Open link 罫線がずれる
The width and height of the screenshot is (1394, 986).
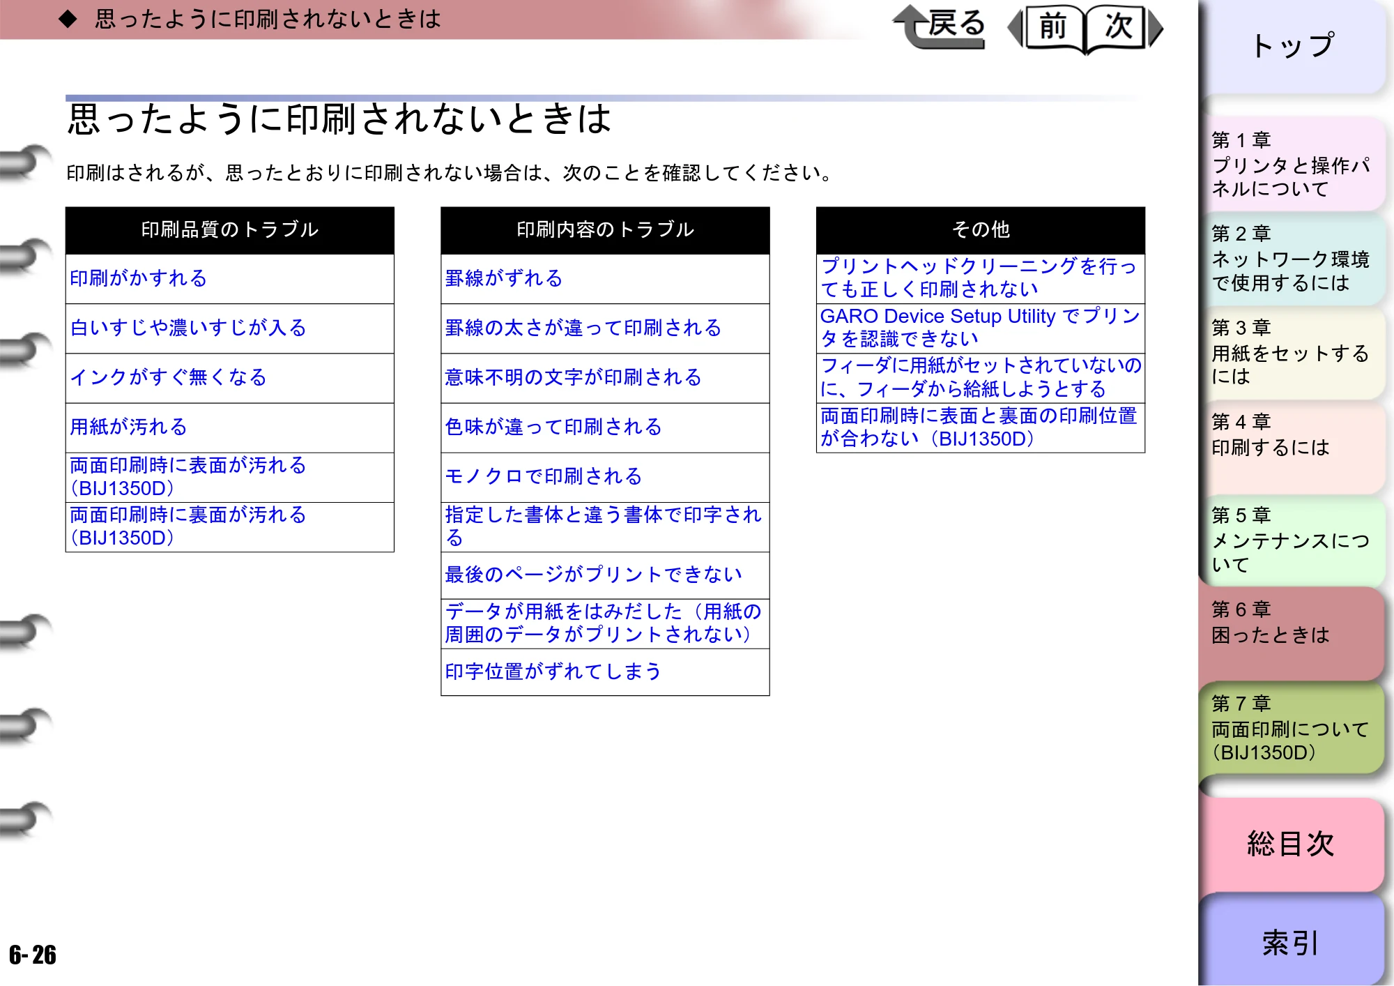pos(504,278)
